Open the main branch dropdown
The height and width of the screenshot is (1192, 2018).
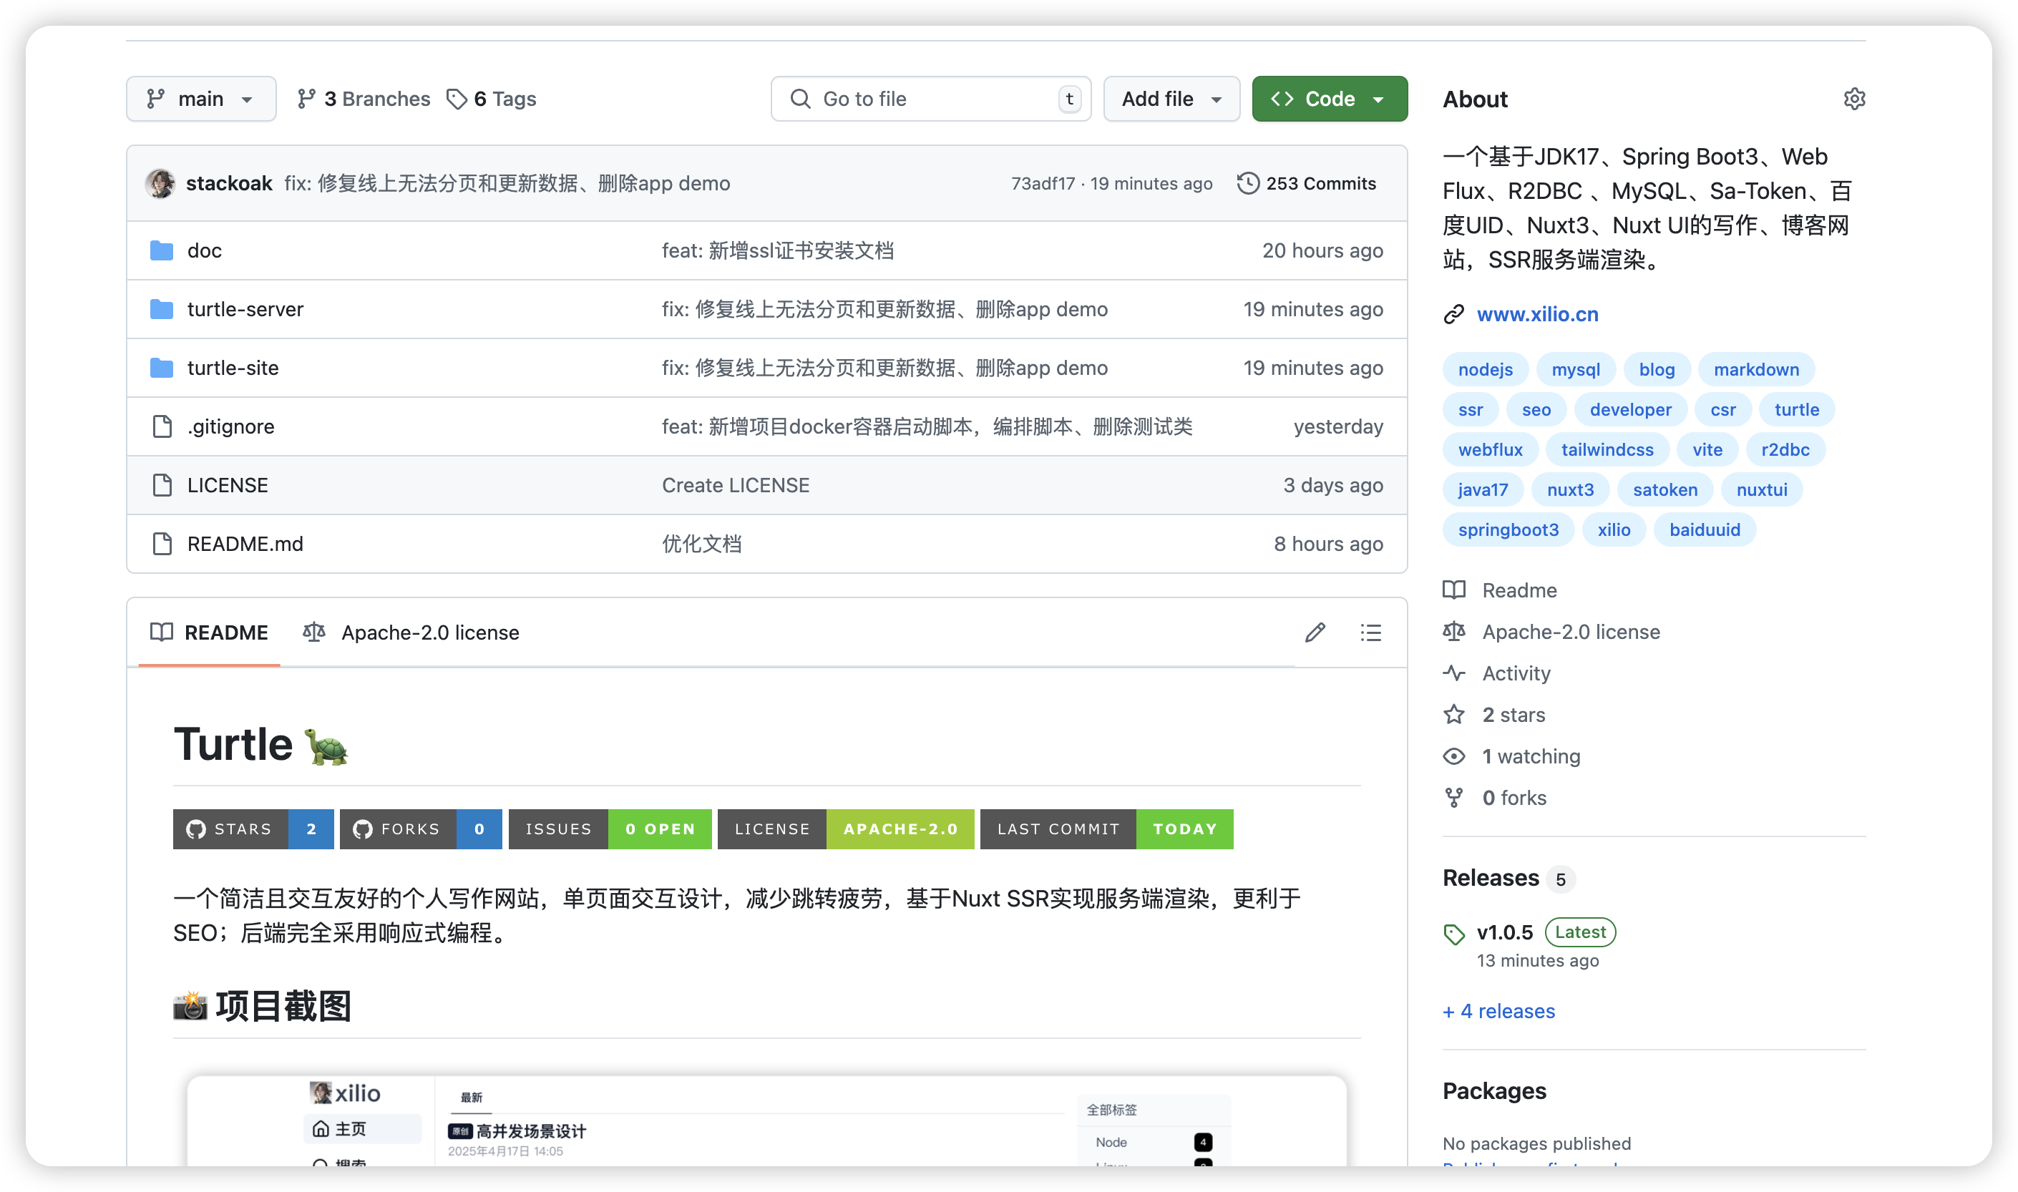click(x=201, y=99)
